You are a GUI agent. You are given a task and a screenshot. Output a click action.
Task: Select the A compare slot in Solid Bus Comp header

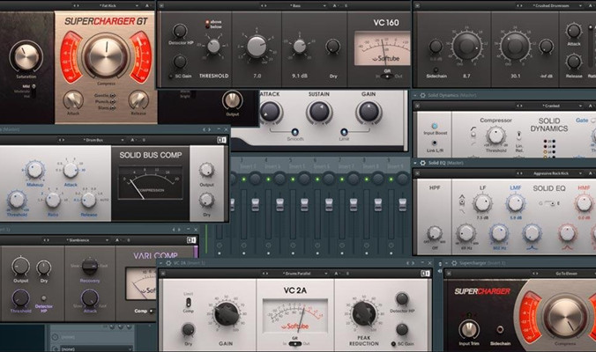(x=132, y=140)
